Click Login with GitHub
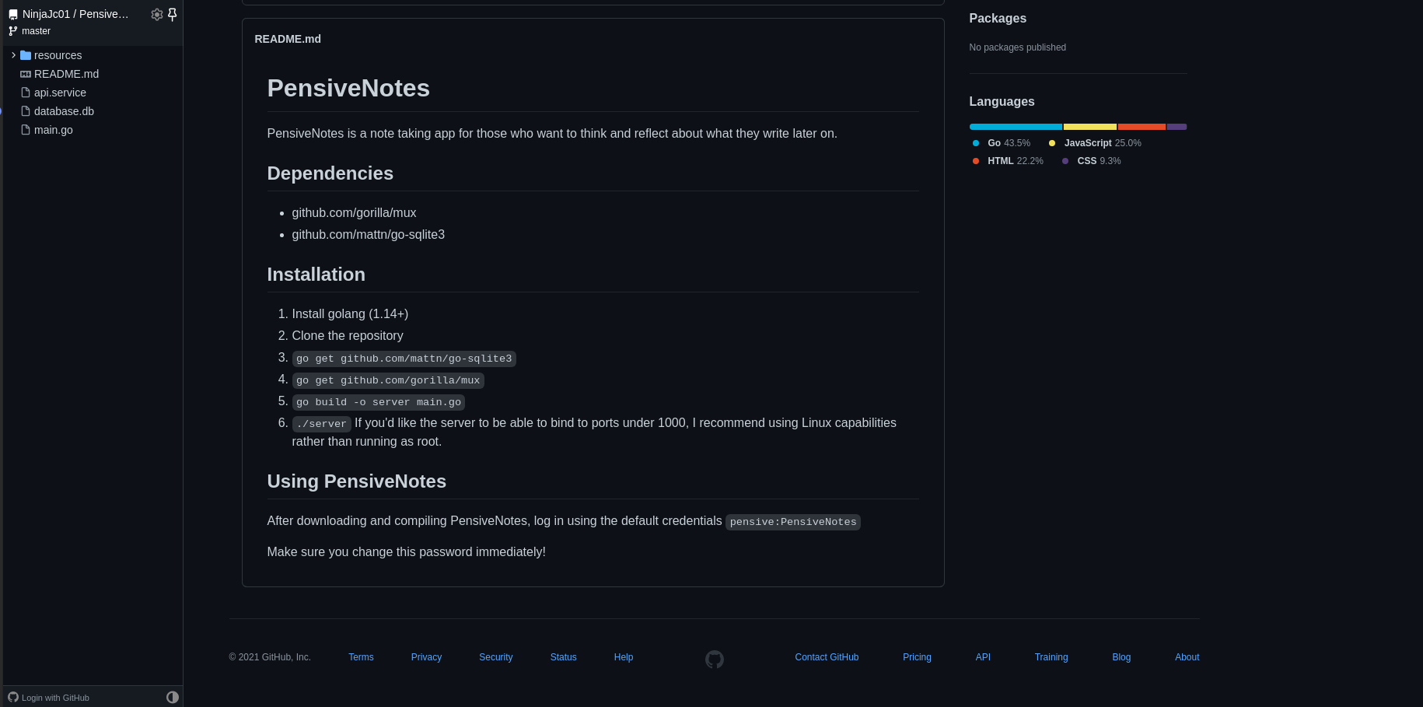The image size is (1423, 707). click(x=54, y=698)
